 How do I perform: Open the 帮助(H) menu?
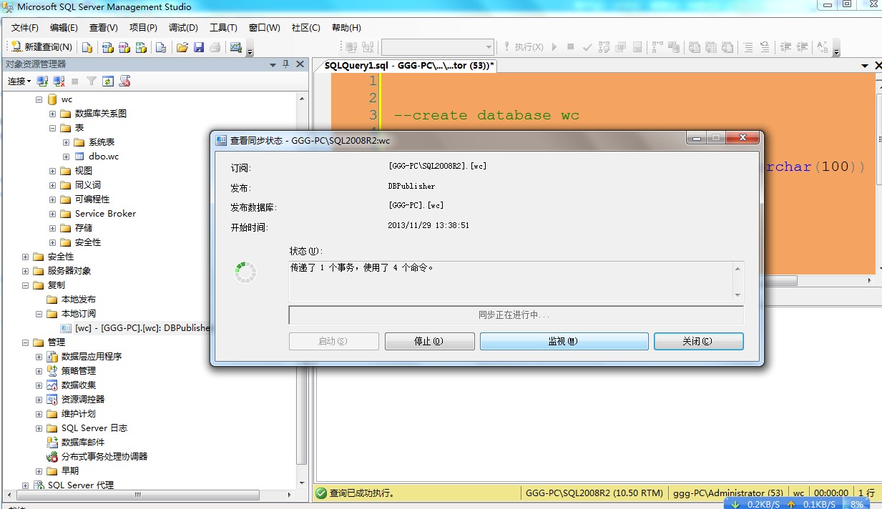coord(346,27)
